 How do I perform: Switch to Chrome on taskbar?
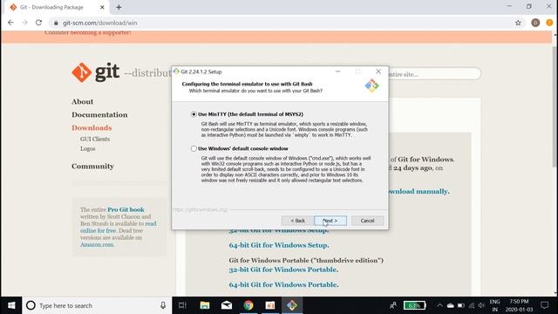(x=248, y=305)
